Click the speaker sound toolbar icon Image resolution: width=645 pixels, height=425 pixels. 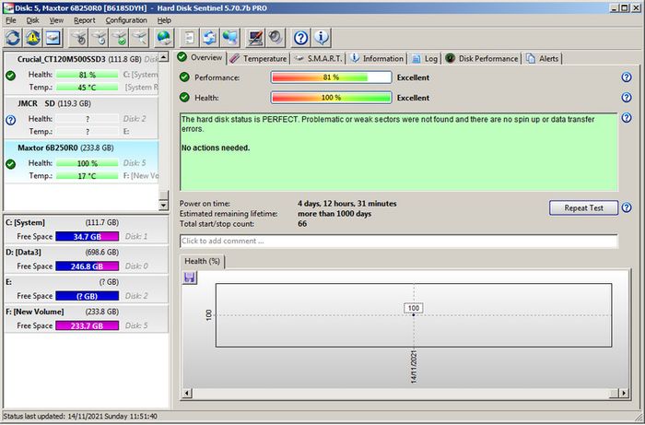[x=276, y=38]
